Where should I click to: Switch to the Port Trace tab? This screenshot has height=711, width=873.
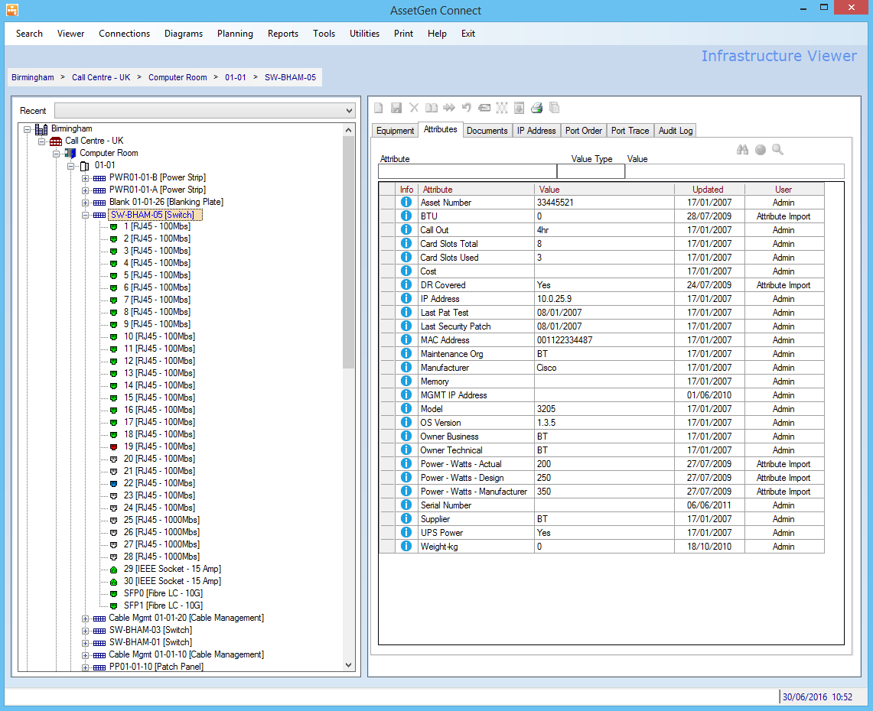click(x=630, y=130)
